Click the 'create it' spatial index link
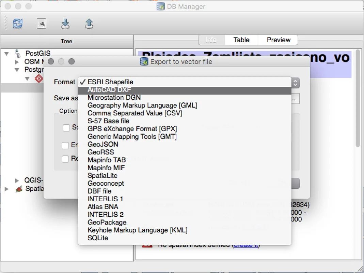364x273 pixels. (x=247, y=245)
